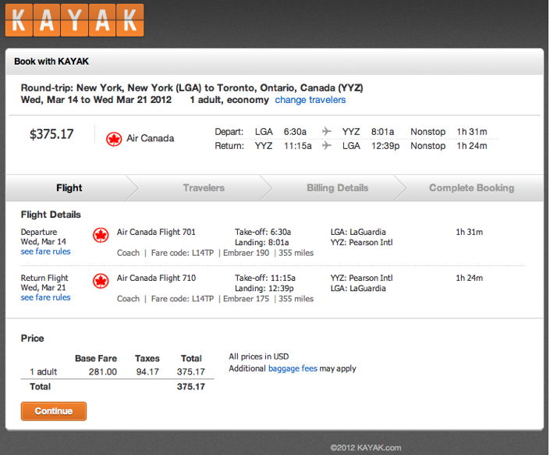Click the 1 adult, economy text
The height and width of the screenshot is (455, 550).
[229, 100]
